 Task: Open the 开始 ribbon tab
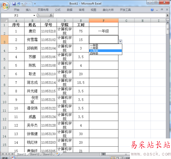16,10
